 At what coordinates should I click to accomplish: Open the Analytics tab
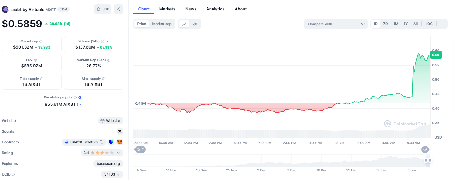coord(215,9)
